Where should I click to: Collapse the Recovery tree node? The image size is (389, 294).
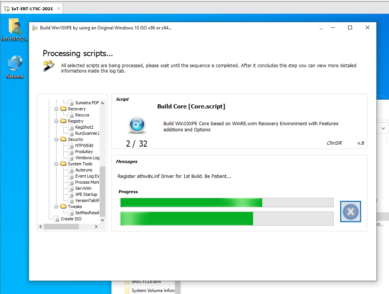click(56, 109)
